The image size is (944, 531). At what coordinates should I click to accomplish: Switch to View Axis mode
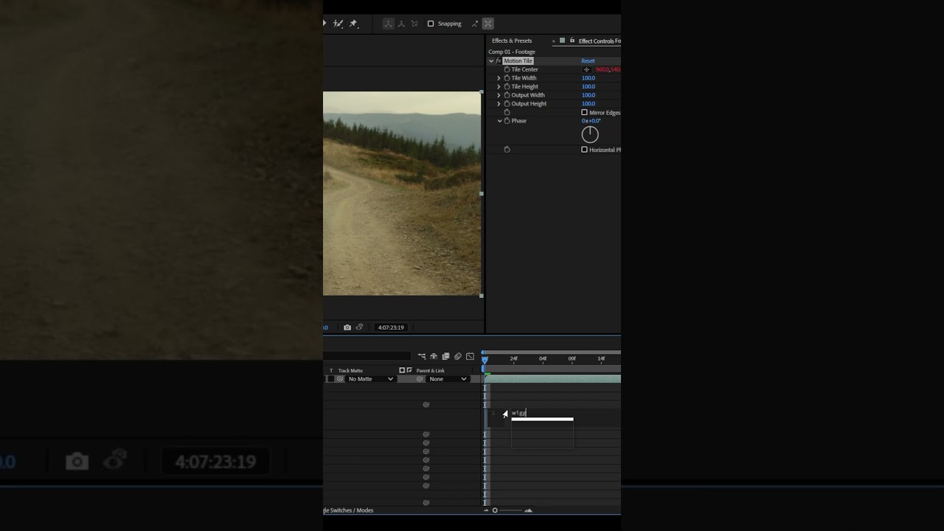click(x=414, y=24)
